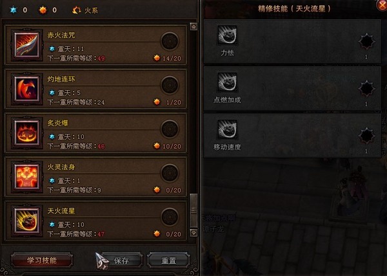This screenshot has height=276, width=387.
Task: Select the 赤火法咒 skill icon
Action: pyautogui.click(x=27, y=45)
